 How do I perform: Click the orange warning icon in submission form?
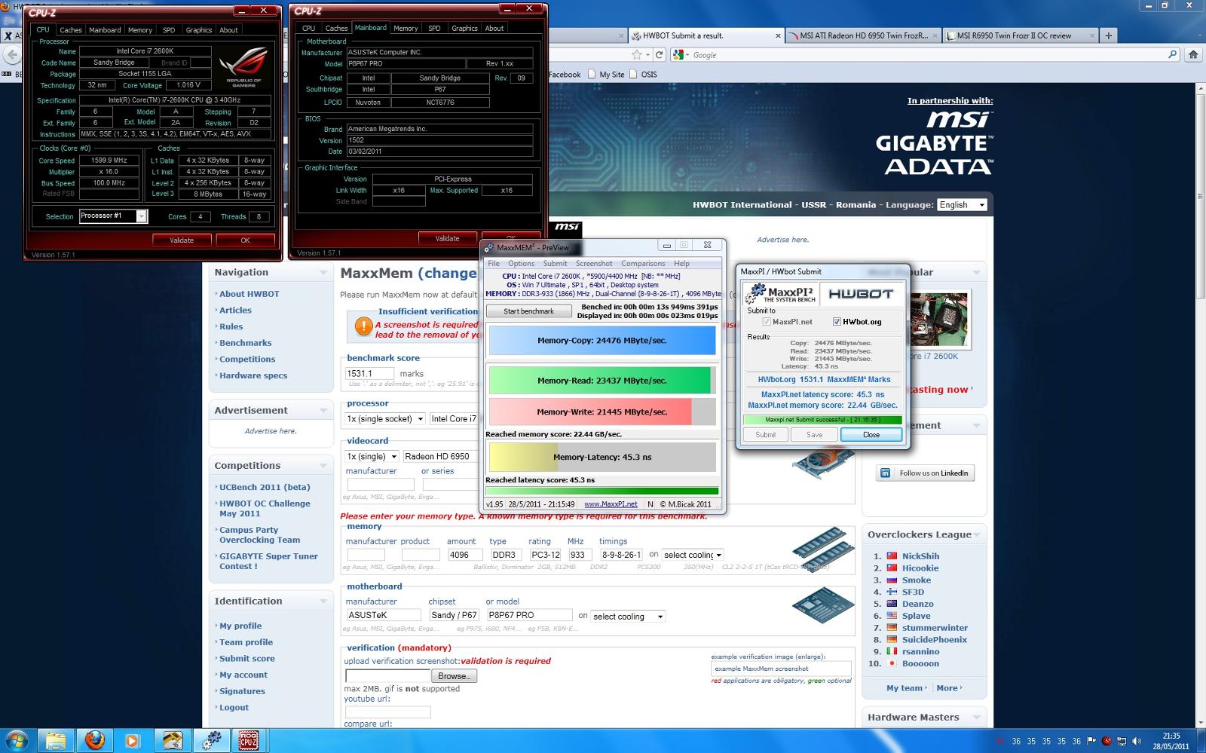363,326
